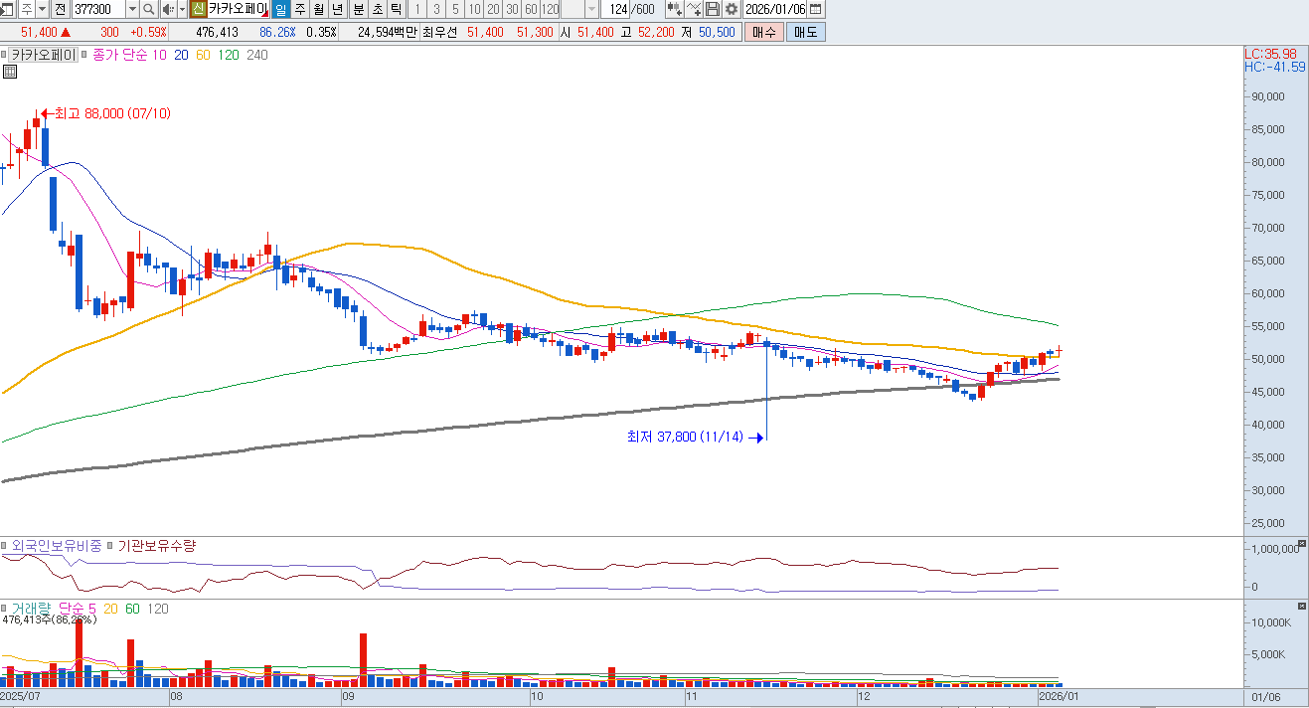This screenshot has height=708, width=1309.
Task: Close the foreign holdings indicator panel
Action: pos(1302,544)
